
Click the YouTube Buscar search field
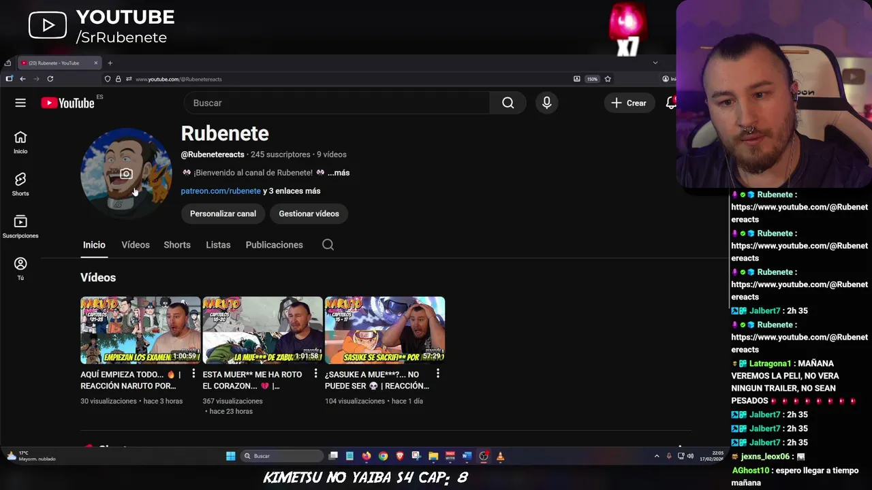(337, 103)
